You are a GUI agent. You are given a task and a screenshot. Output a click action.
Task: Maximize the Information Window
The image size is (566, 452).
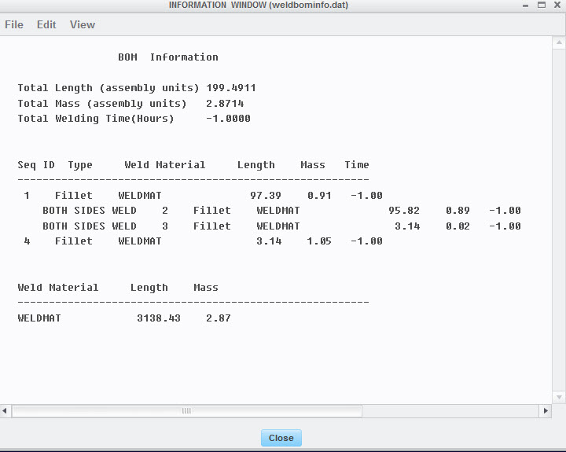(542, 5)
